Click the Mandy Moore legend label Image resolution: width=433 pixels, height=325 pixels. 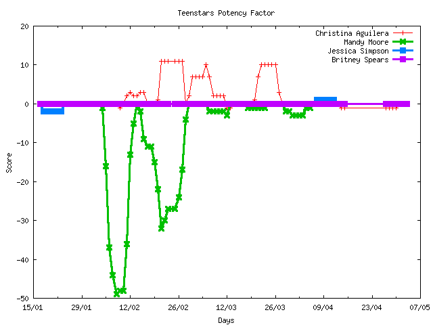365,42
